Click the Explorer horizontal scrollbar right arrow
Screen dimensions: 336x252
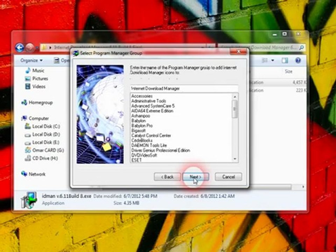tap(303, 187)
